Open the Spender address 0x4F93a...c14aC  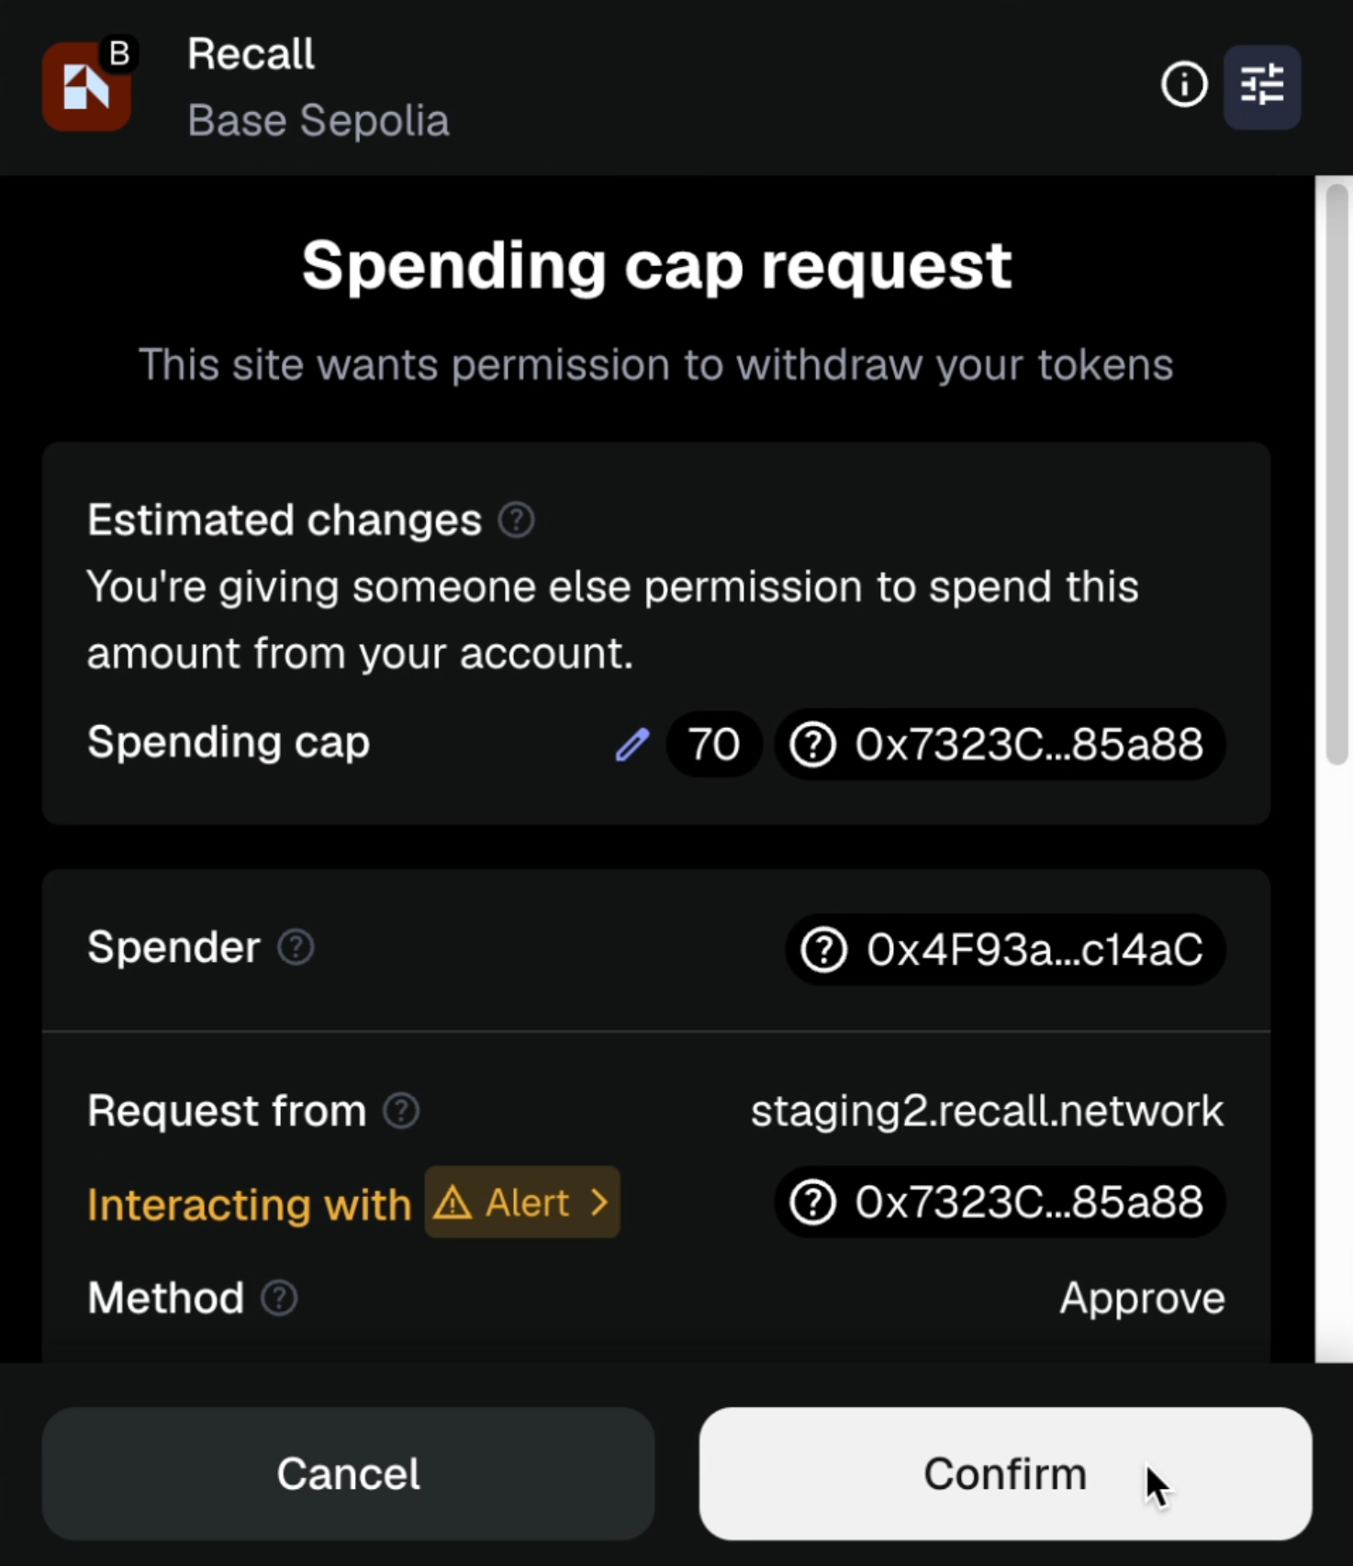1005,949
